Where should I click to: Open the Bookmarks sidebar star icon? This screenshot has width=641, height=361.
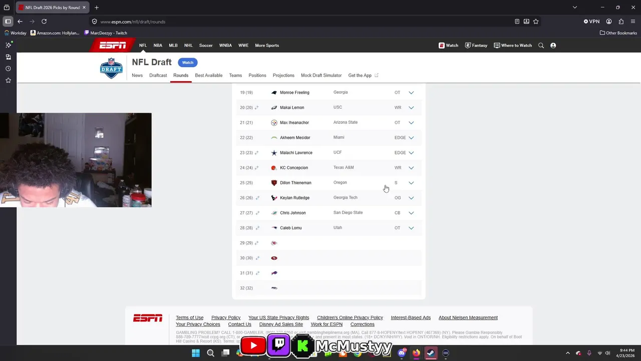[8, 80]
